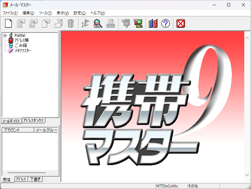Switch to the 下書き tab

click(x=35, y=179)
